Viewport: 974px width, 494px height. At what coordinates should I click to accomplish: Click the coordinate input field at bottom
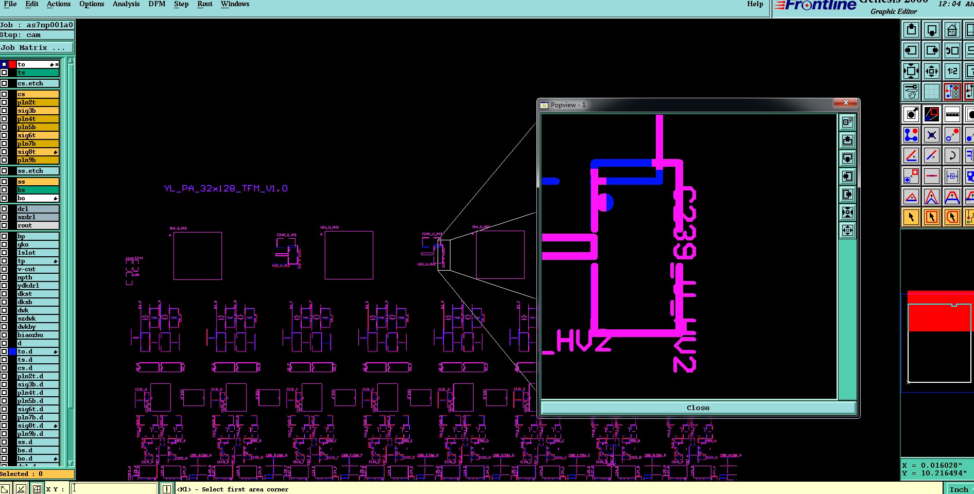(114, 488)
